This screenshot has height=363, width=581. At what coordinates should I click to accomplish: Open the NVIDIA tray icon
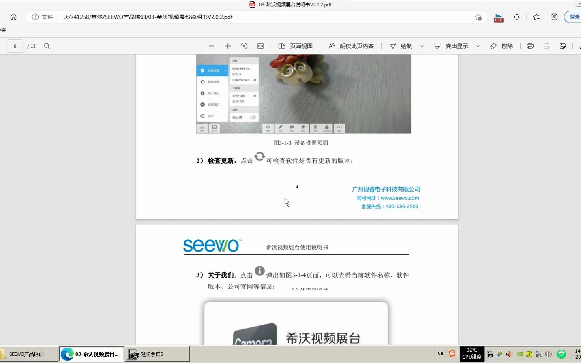click(519, 354)
